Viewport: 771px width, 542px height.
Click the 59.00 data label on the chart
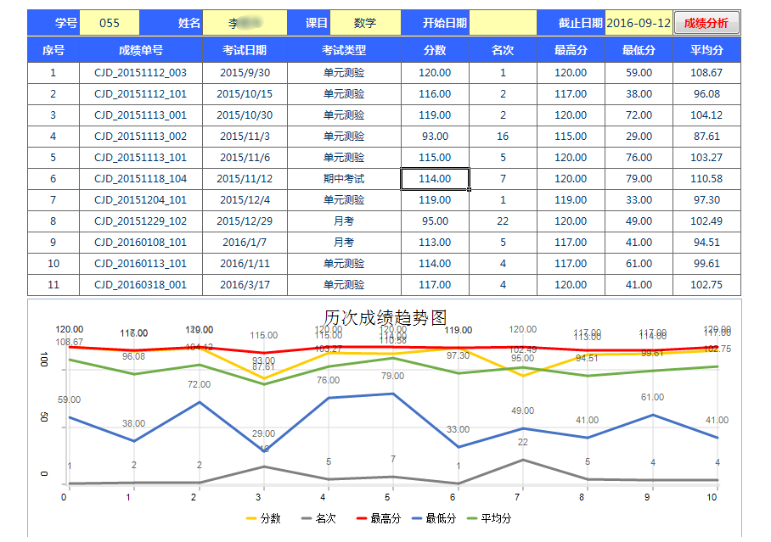pyautogui.click(x=70, y=400)
